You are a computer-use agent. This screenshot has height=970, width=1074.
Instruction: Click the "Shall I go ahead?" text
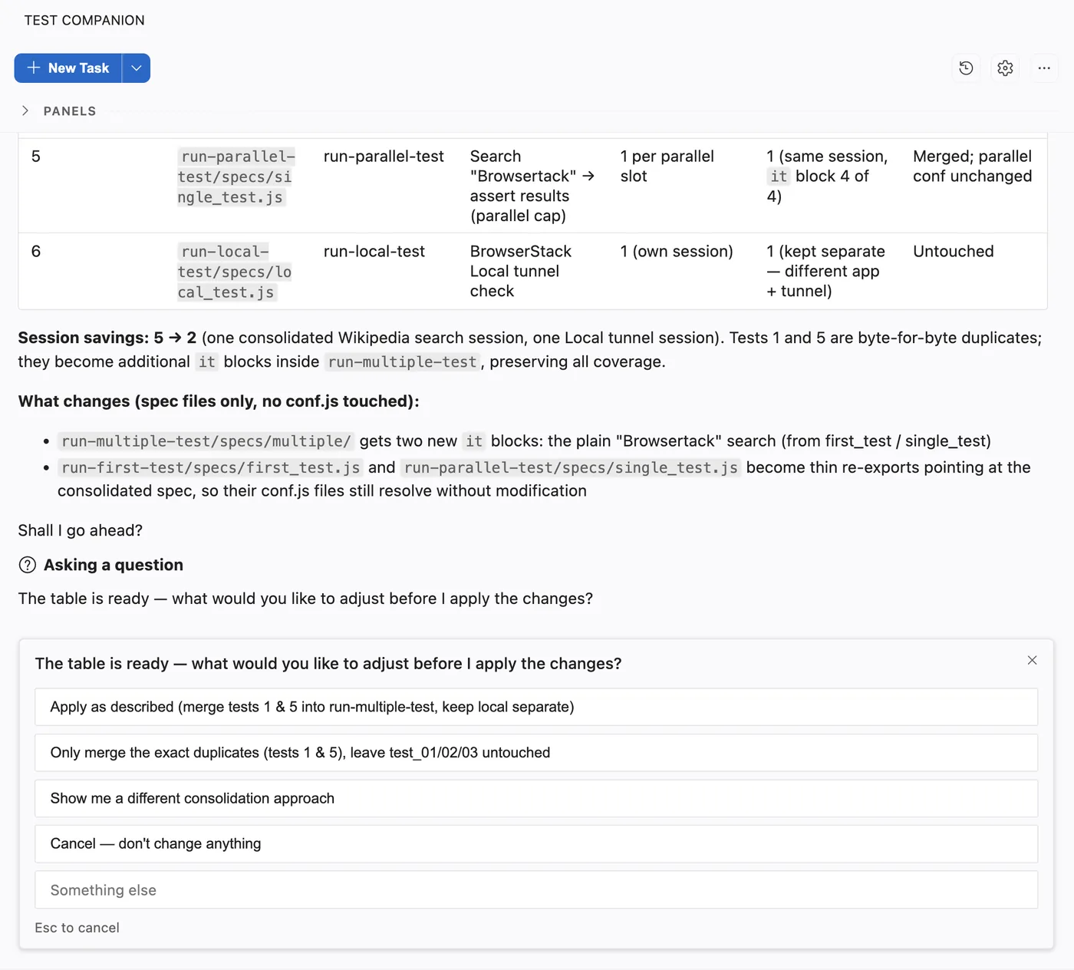[81, 530]
